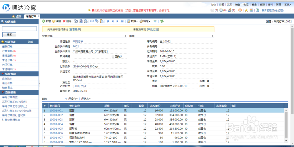
Task: Open 关闭订单 in sidebar
Action: pyautogui.click(x=7, y=65)
